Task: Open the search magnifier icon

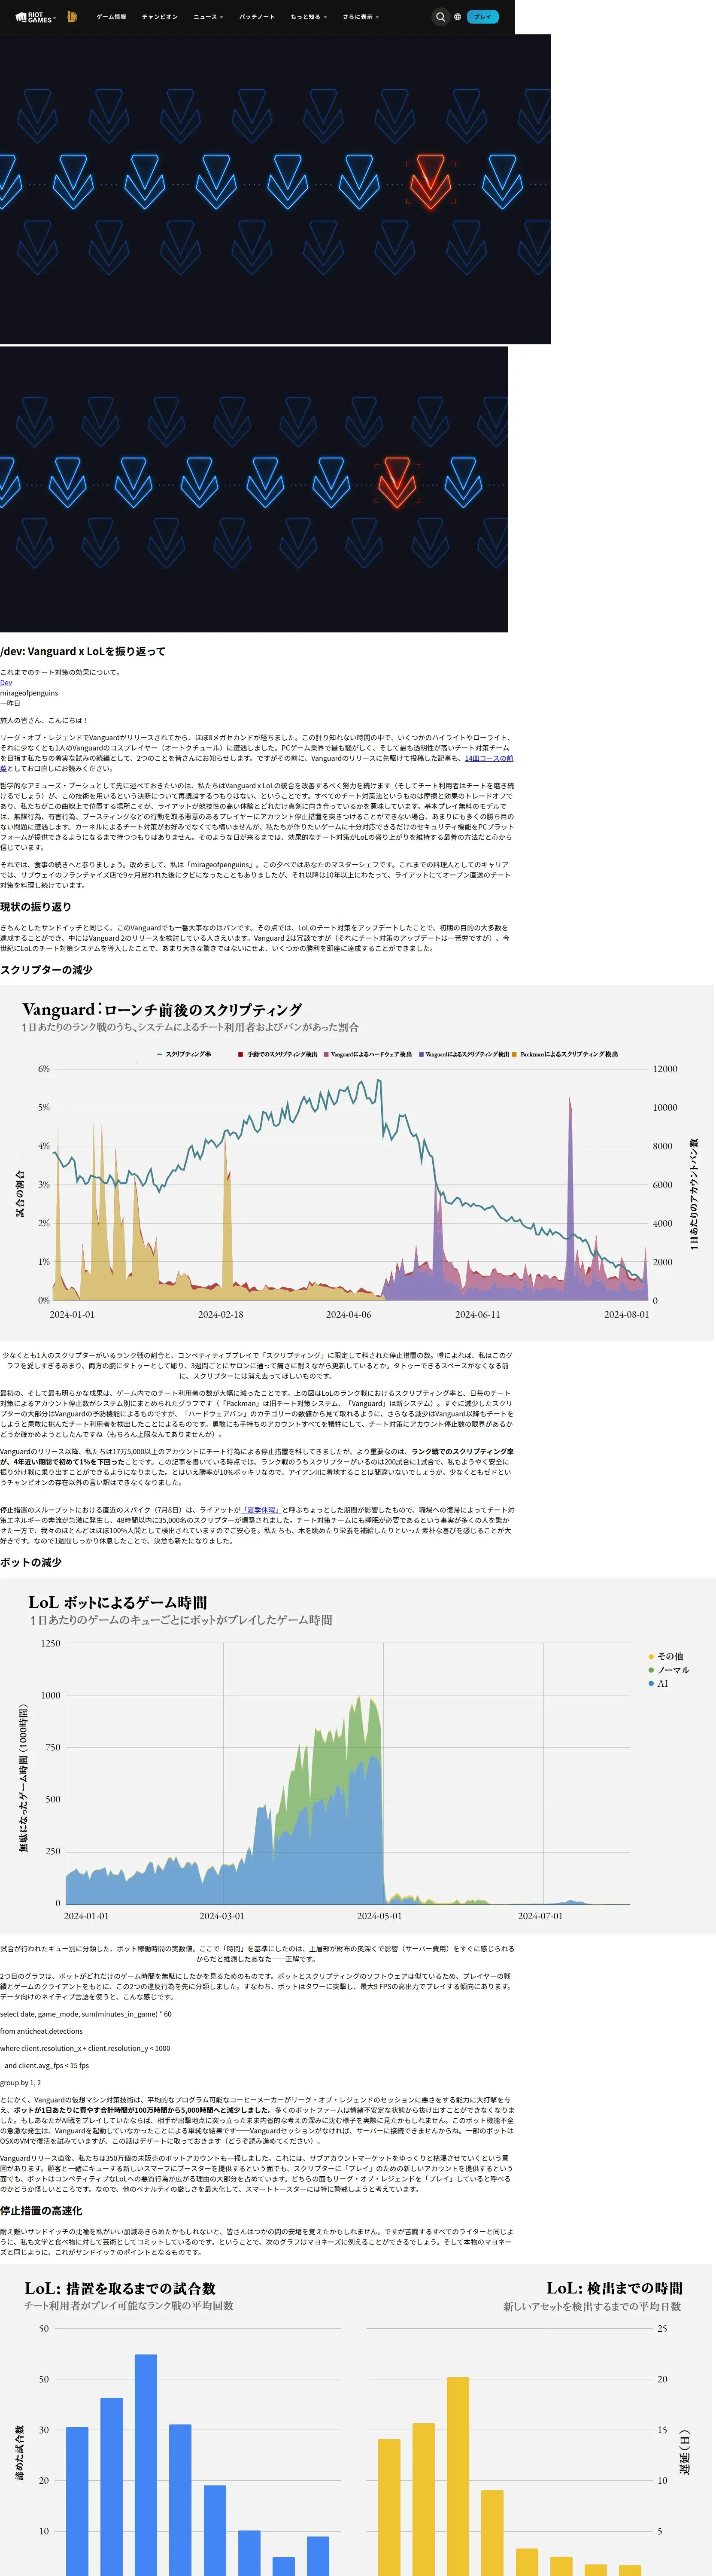Action: (x=440, y=17)
